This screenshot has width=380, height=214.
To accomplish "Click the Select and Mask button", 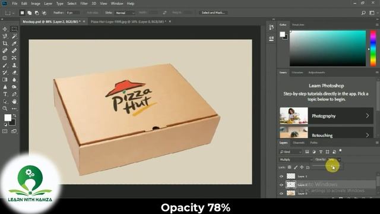I will pos(213,12).
